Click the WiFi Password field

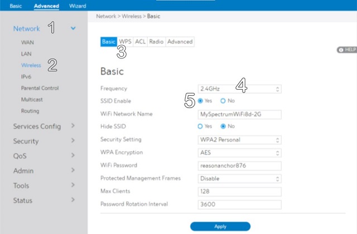(x=239, y=165)
